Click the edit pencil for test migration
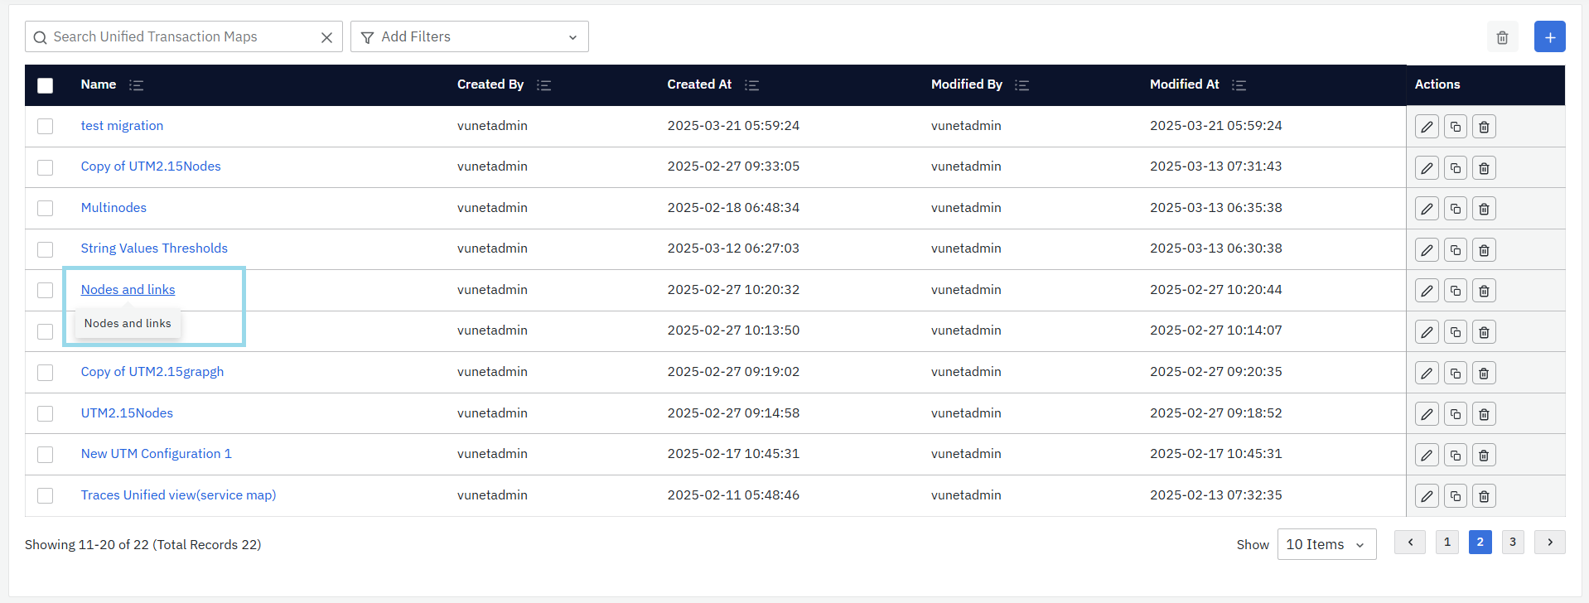 pyautogui.click(x=1426, y=127)
